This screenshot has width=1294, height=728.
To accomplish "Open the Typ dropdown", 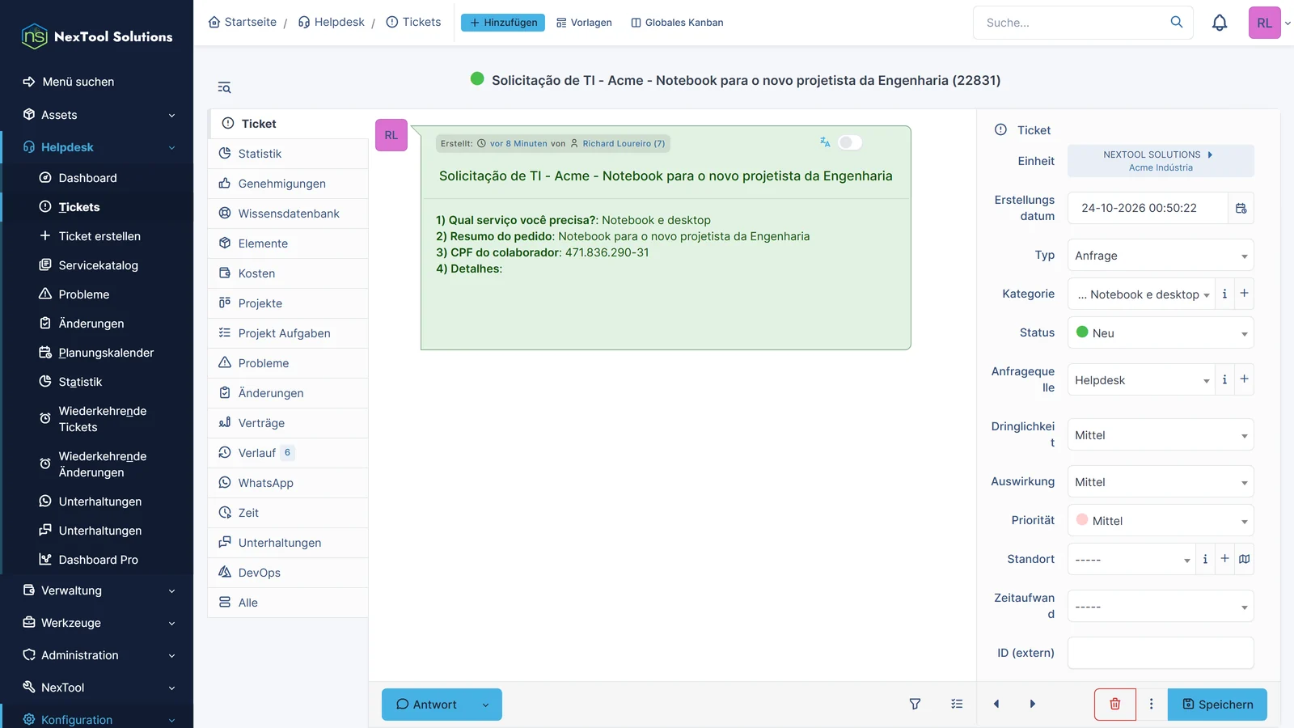I will (1161, 256).
